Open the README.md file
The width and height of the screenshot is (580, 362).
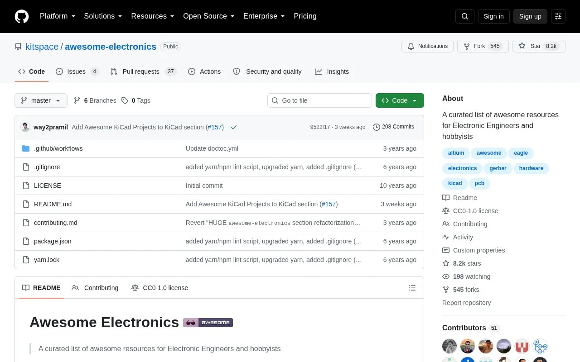[53, 204]
